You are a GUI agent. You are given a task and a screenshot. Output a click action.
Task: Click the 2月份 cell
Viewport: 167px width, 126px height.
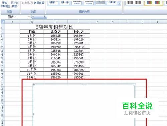coord(32,39)
